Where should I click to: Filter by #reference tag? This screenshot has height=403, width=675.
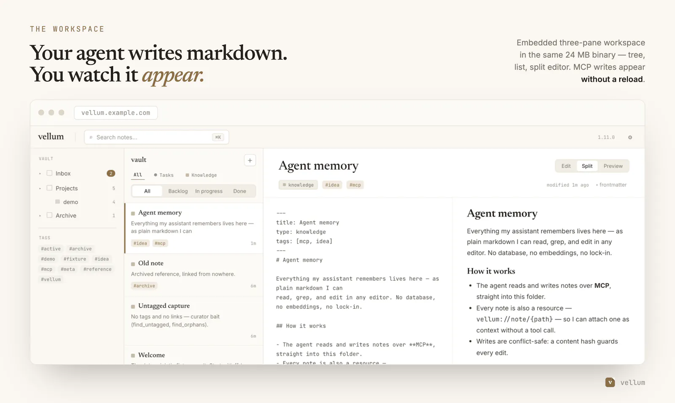point(97,269)
